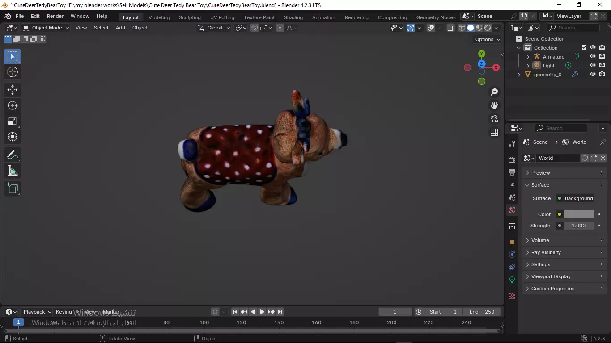Toggle viewport gizmos display
The width and height of the screenshot is (611, 343).
(x=410, y=28)
